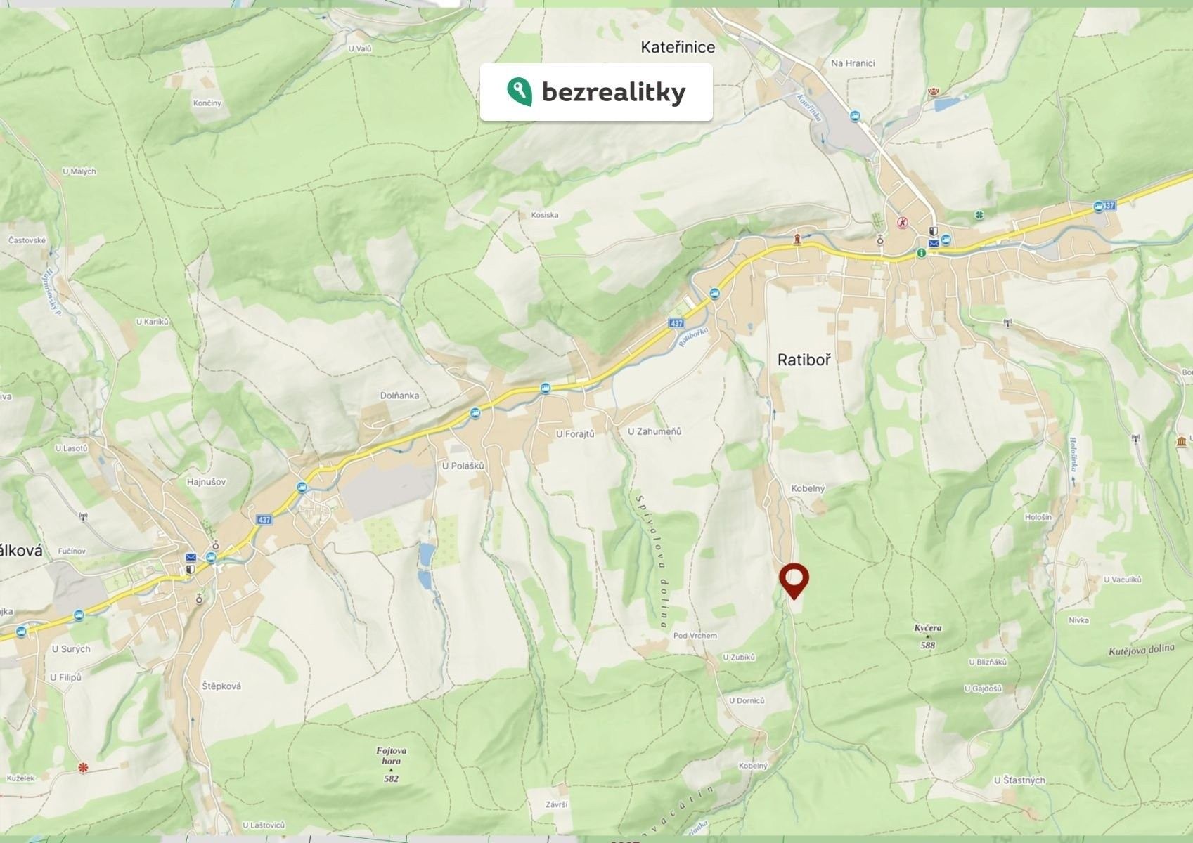1193x843 pixels.
Task: Click the green tourist information icon in Ratiboř
Action: coord(920,253)
